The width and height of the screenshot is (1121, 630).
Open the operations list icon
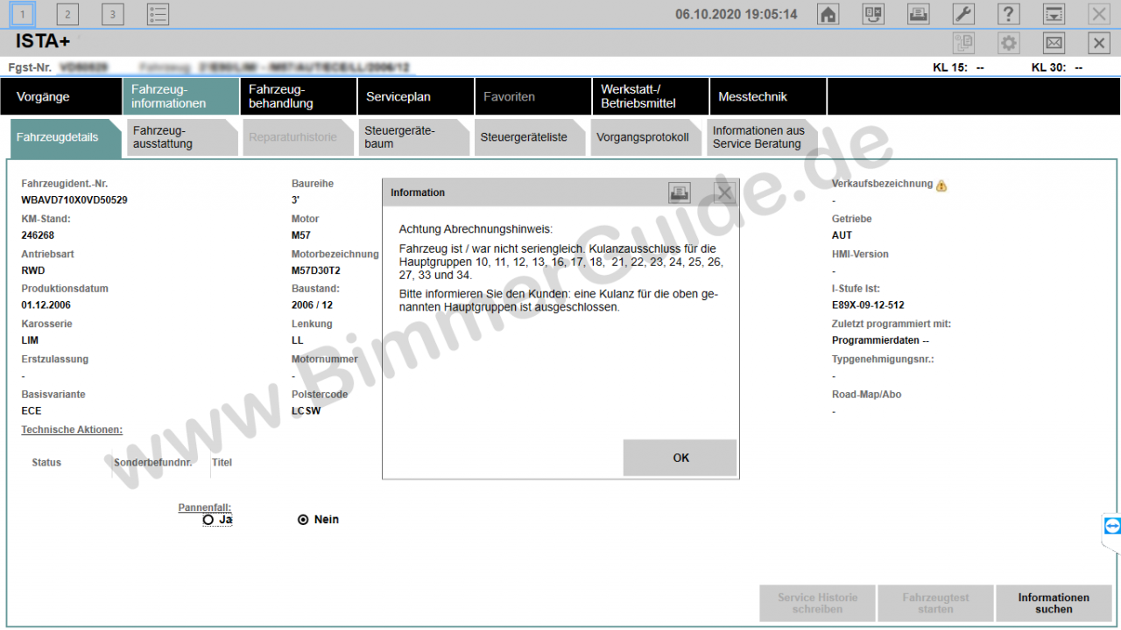(x=158, y=14)
